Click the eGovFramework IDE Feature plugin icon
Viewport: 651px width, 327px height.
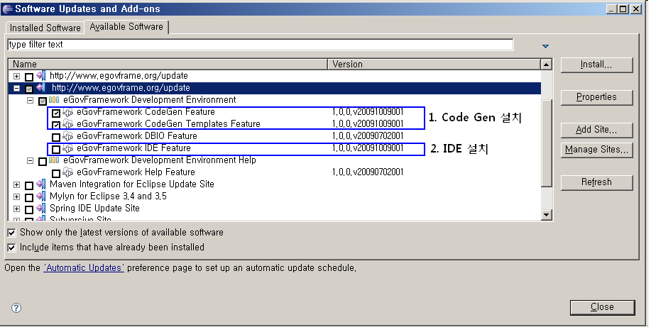(x=68, y=148)
